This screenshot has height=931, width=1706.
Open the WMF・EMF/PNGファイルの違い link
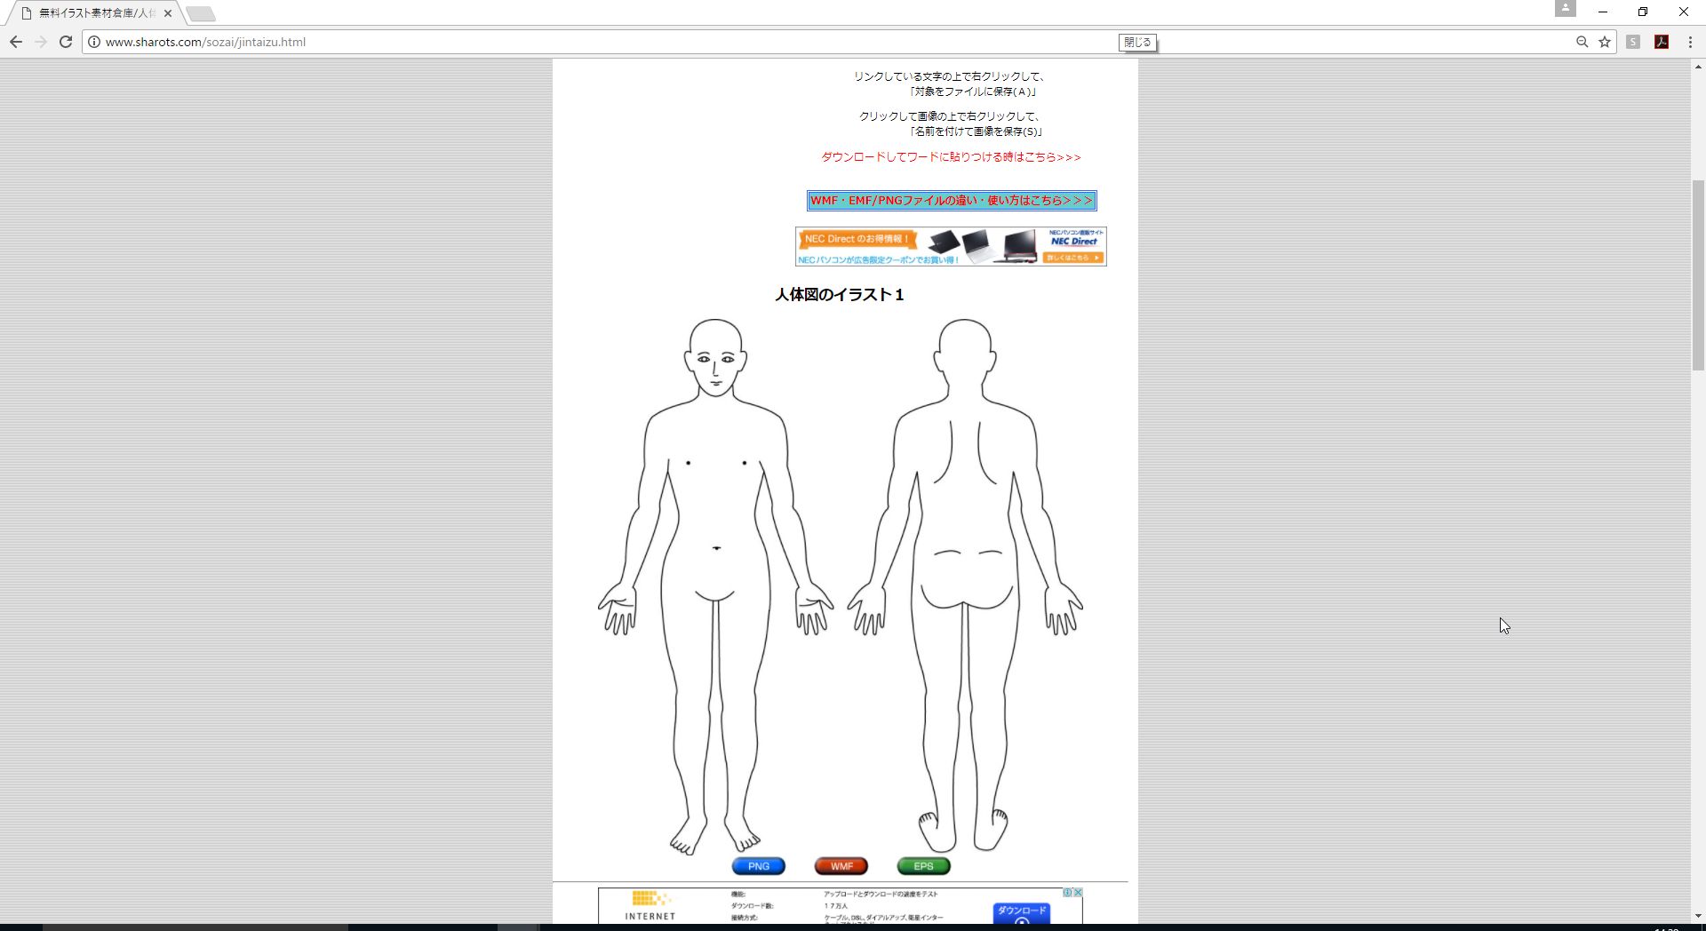(950, 201)
